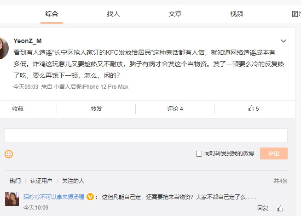Viewport: 301px width, 216px height.
Task: Select the 综合 tab
Action: point(52,14)
